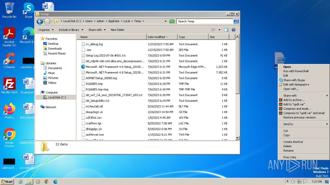Image resolution: width=330 pixels, height=185 pixels.
Task: Create a New folder
Action: [x=118, y=30]
